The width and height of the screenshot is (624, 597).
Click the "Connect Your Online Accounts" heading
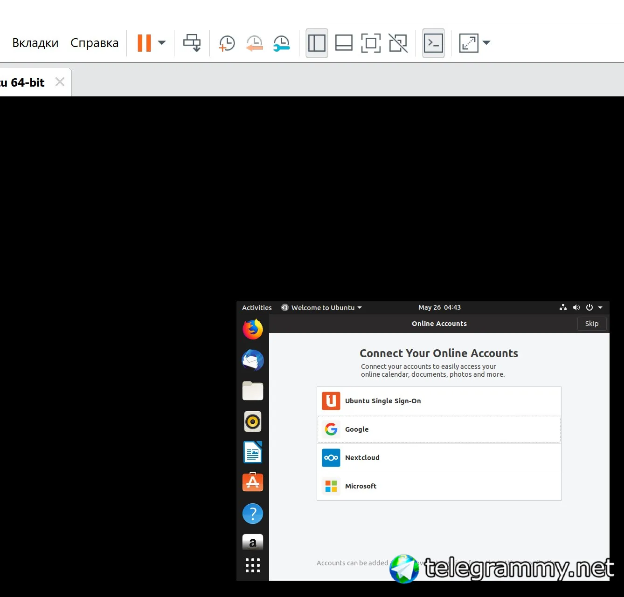click(439, 353)
